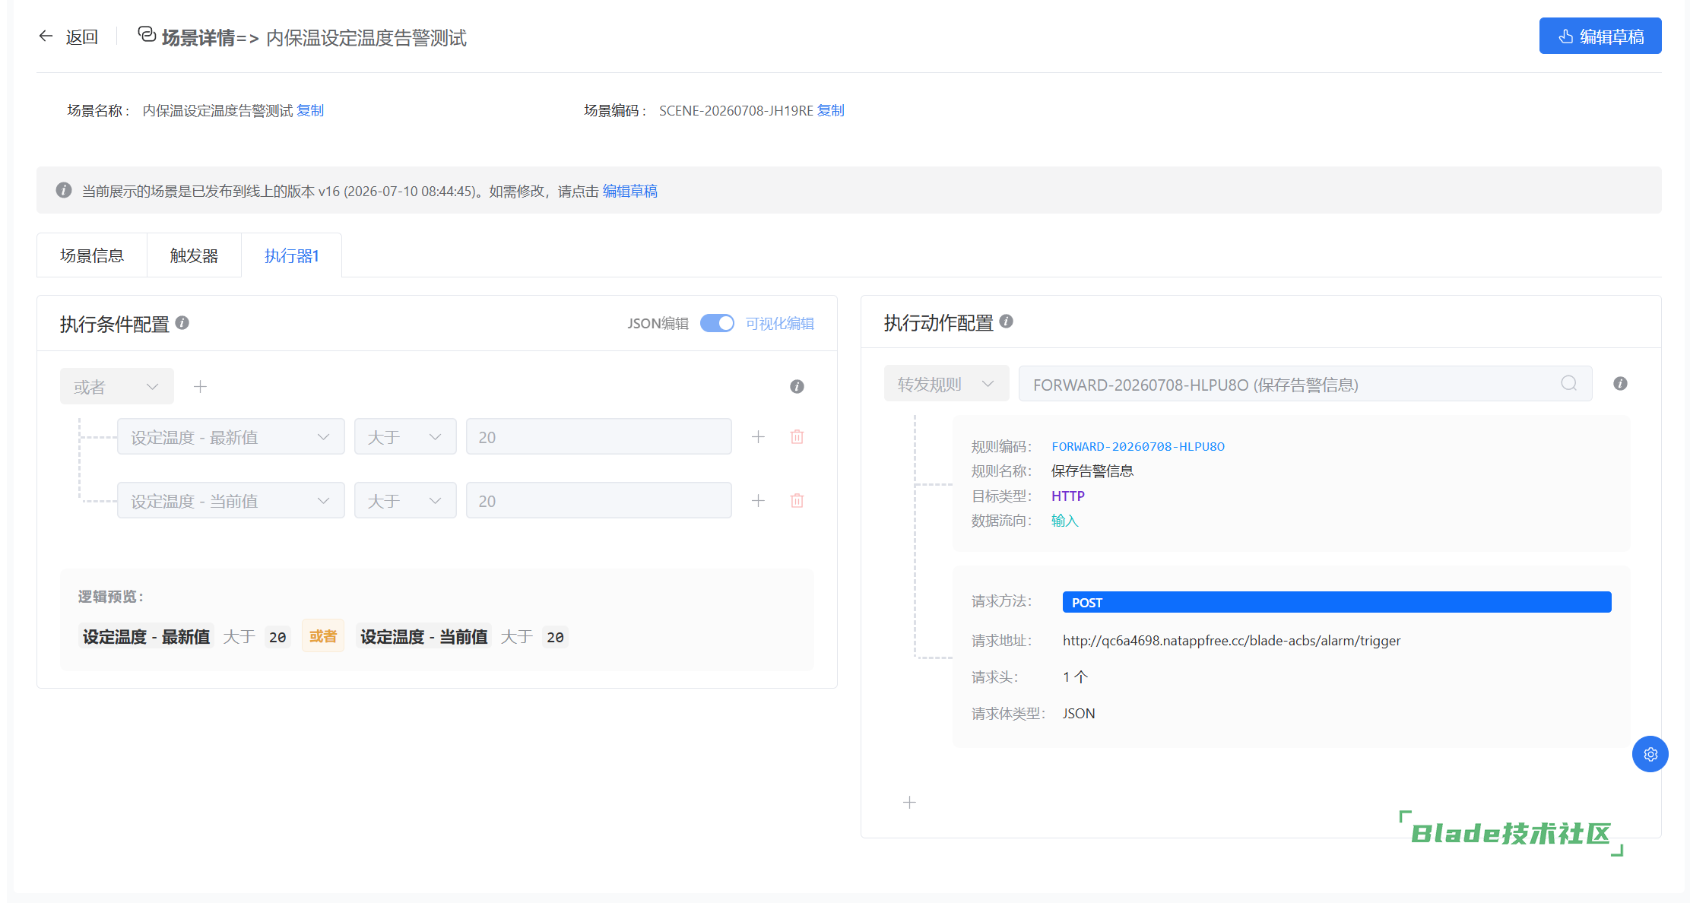
Task: Open 大于 operator dropdown in 当前值 row
Action: tap(405, 501)
